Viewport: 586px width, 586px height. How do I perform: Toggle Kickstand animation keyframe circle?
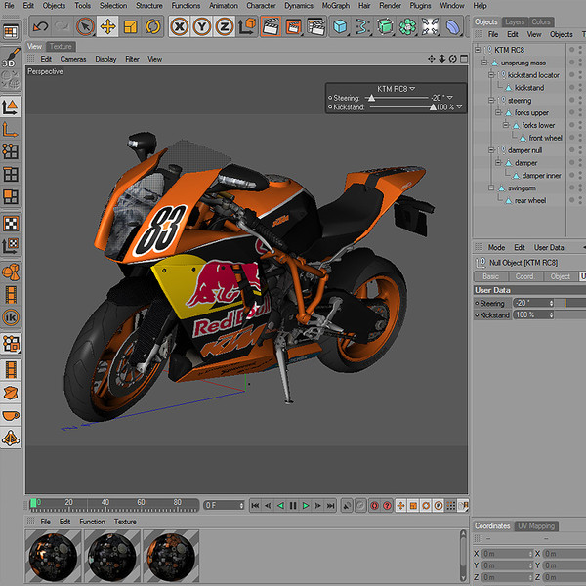pyautogui.click(x=477, y=315)
